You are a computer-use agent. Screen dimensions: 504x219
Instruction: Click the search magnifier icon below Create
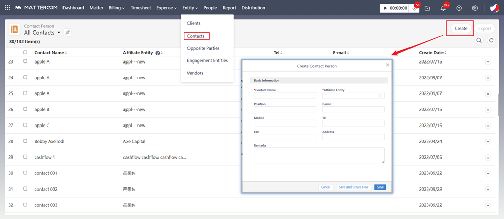point(479,40)
